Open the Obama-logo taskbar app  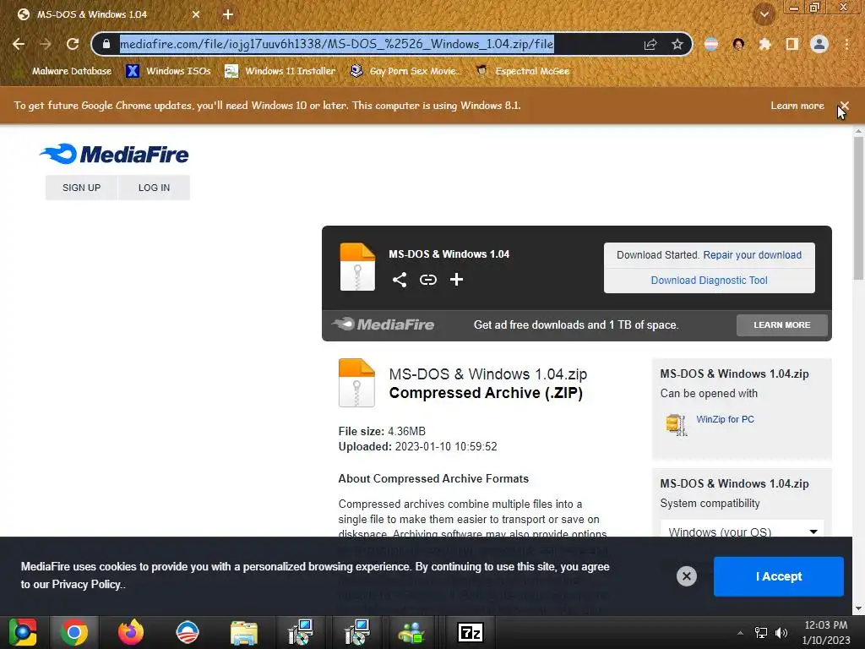click(187, 632)
